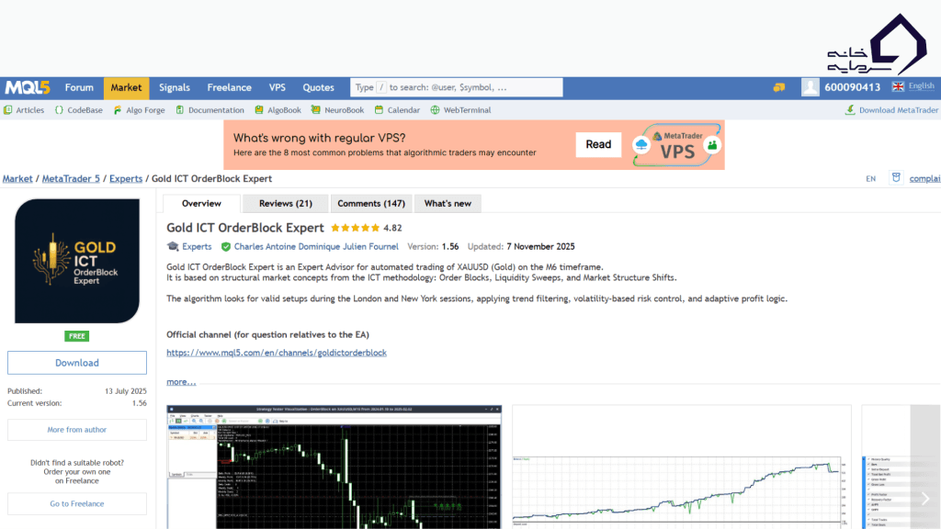Screen dimensions: 941x529
Task: Open the chat messages icon in the header
Action: click(x=779, y=87)
